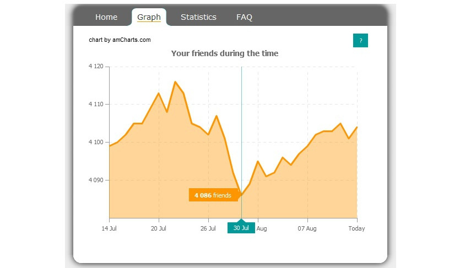Image resolution: width=476 pixels, height=268 pixels.
Task: Click the lowest point of the orange line
Action: point(241,195)
